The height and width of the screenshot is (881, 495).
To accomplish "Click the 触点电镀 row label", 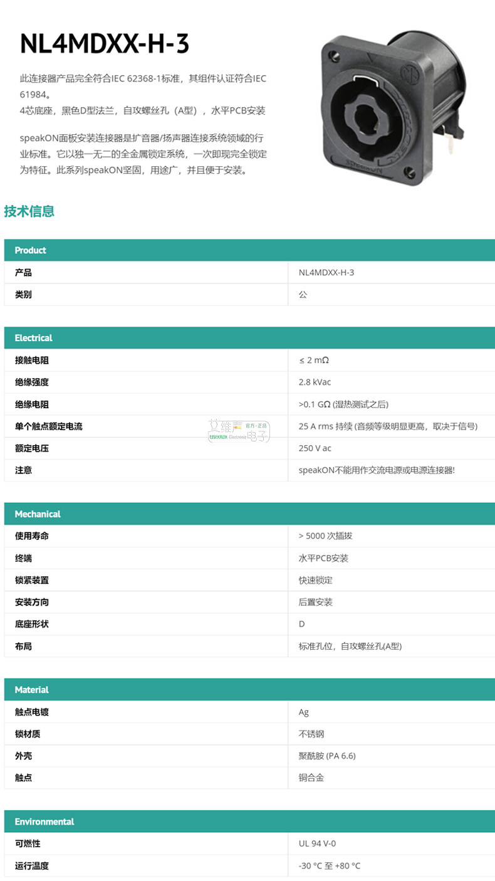I will click(x=32, y=712).
